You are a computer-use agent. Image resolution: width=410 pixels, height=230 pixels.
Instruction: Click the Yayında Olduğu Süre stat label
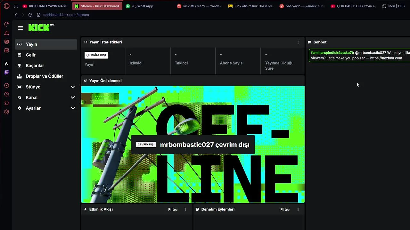click(279, 65)
